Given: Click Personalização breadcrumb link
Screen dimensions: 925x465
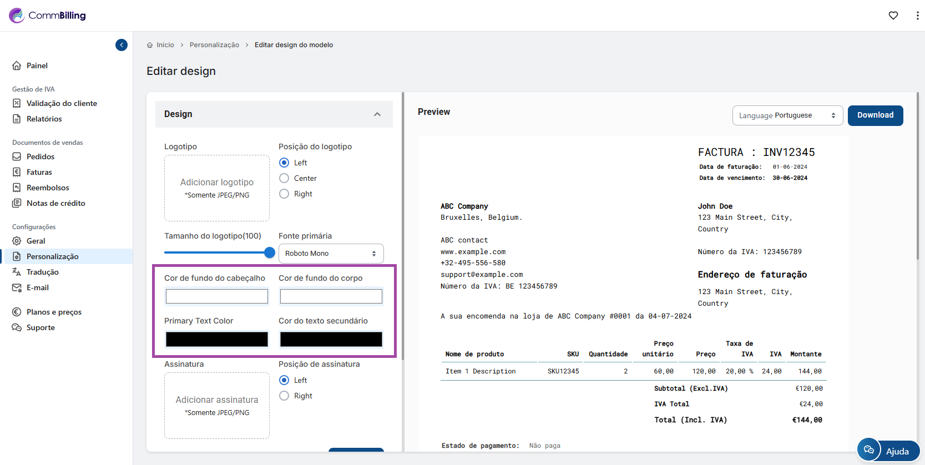Looking at the screenshot, I should 214,45.
